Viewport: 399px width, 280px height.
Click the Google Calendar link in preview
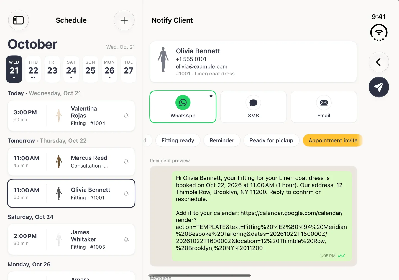[261, 231]
